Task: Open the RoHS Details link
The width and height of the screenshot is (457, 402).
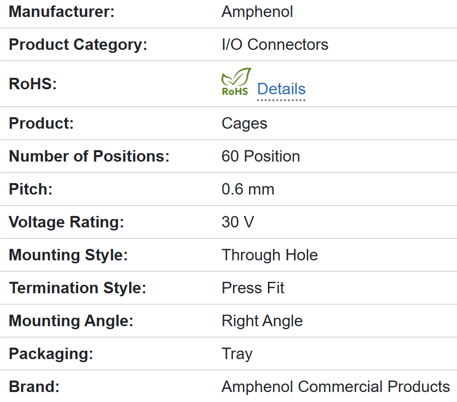Action: click(x=281, y=89)
